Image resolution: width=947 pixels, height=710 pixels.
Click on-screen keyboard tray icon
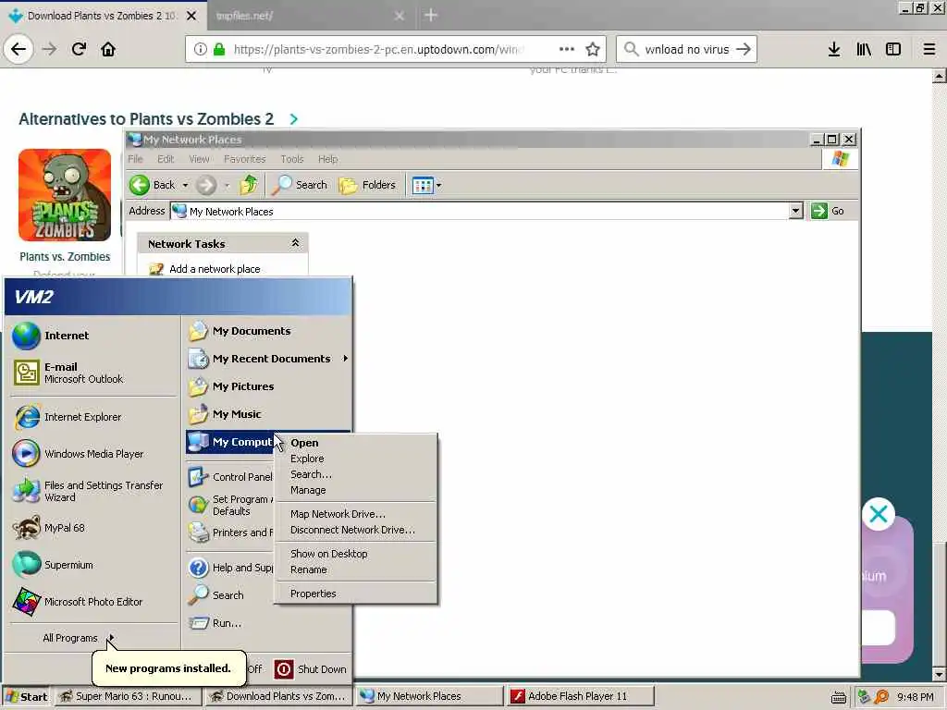click(838, 697)
